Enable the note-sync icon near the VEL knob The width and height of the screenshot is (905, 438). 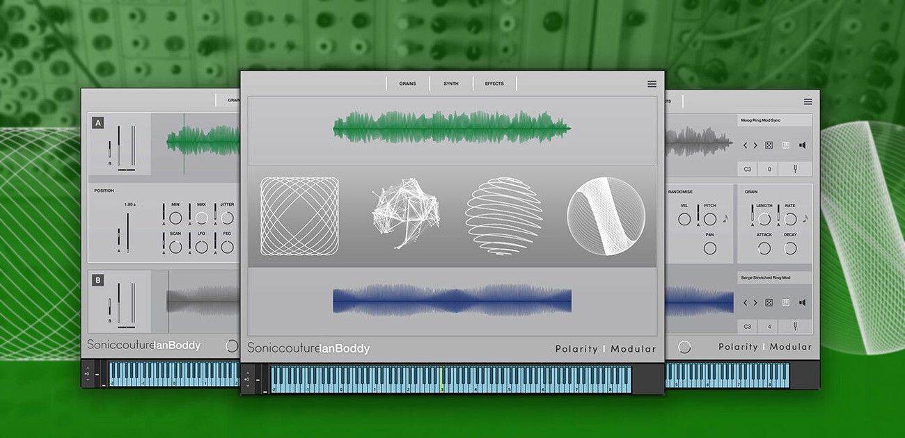725,219
